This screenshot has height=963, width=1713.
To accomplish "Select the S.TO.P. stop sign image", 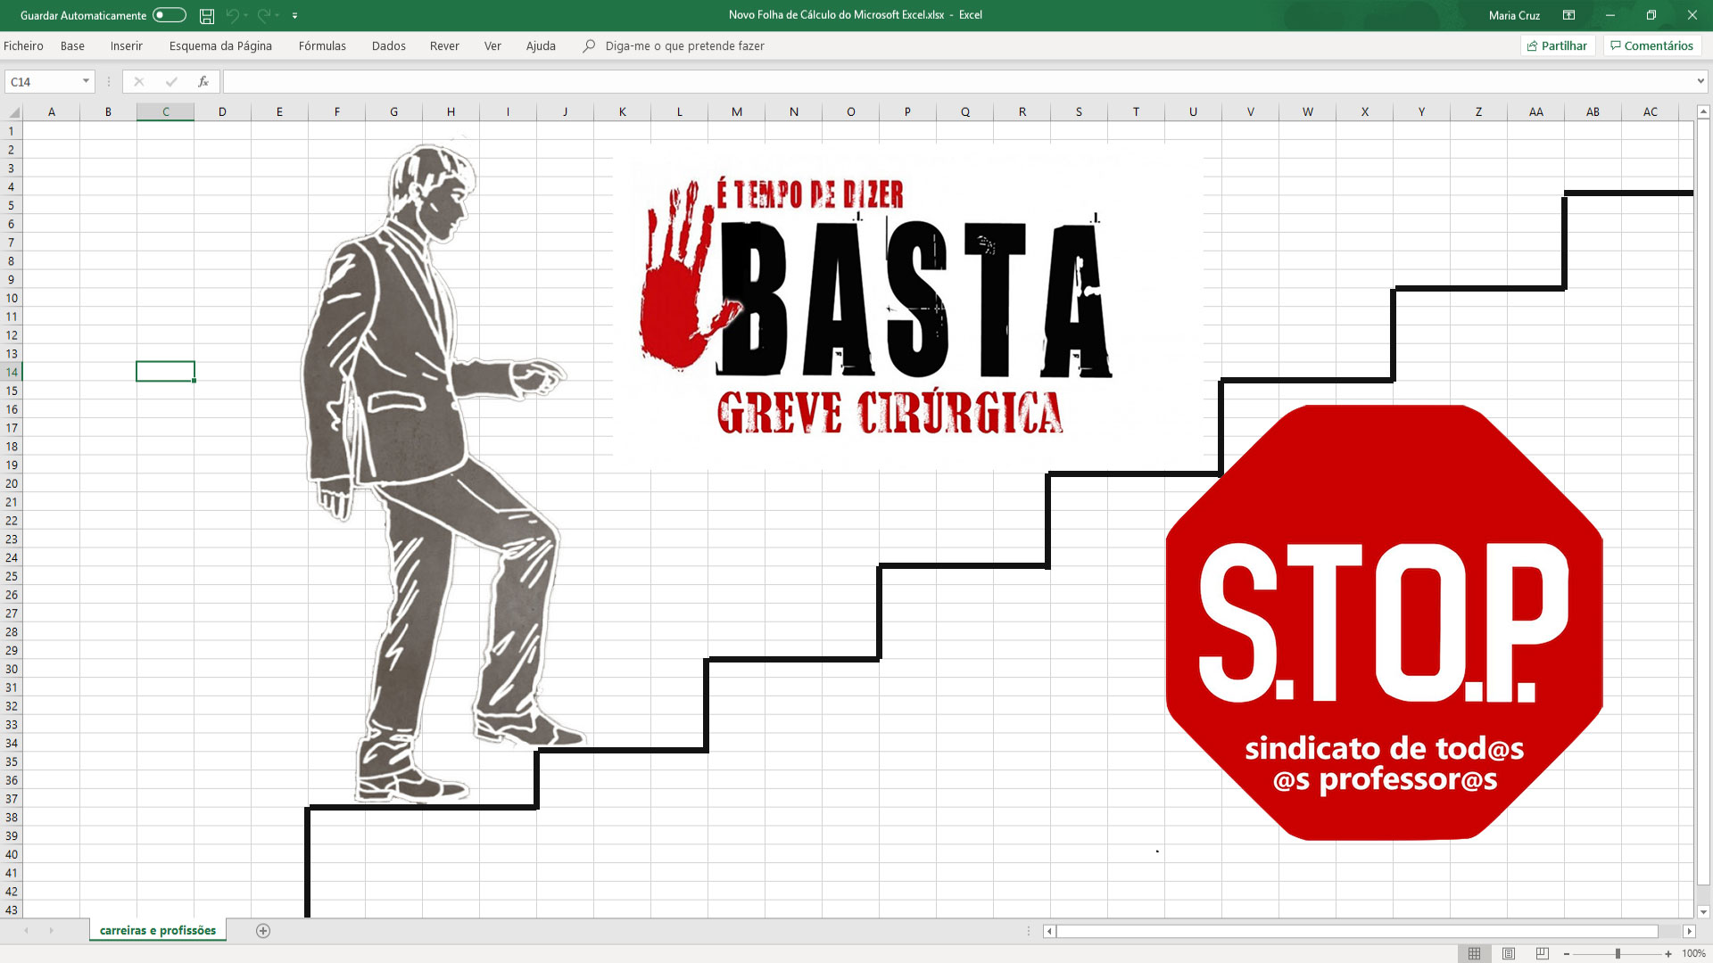I will (1385, 622).
